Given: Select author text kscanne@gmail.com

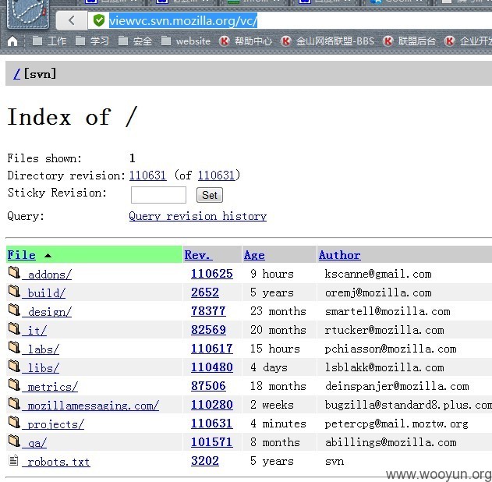Looking at the screenshot, I should [x=378, y=274].
